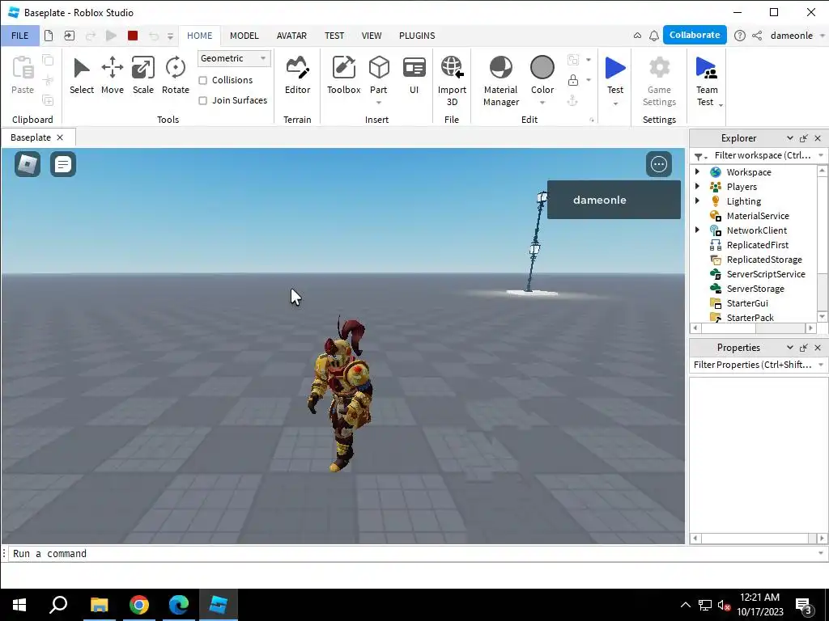Open the Terrain Editor

pos(297,76)
